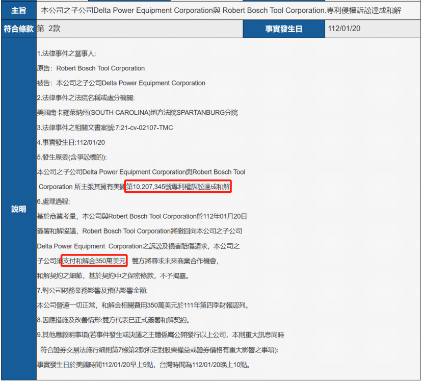Click the case number 7:21-cv-02107-TMC line
The height and width of the screenshot is (383, 423).
click(x=105, y=127)
